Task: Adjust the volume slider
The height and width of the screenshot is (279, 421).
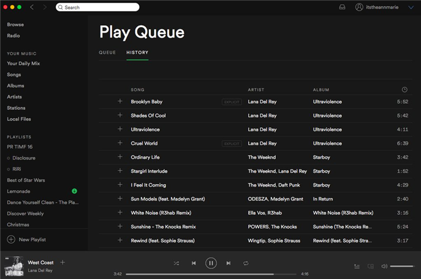Action: [402, 266]
